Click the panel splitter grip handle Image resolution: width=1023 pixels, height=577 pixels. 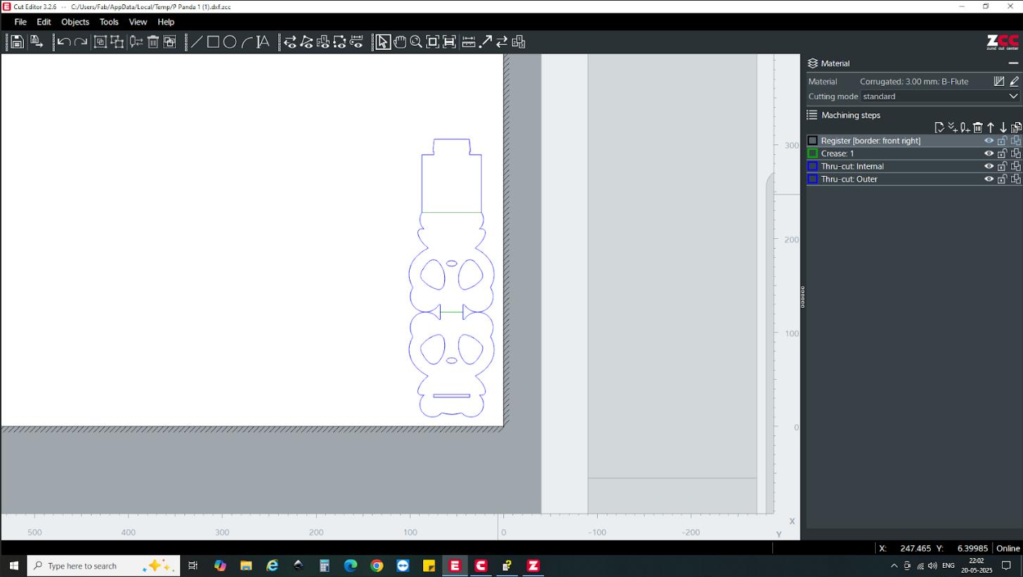pos(803,297)
